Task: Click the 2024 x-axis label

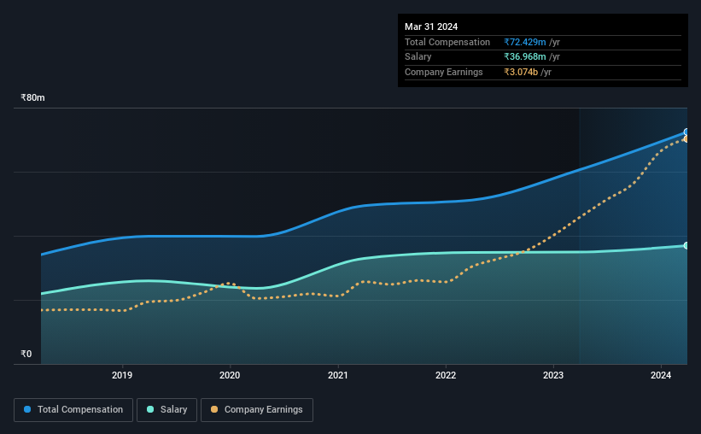Action: tap(661, 375)
